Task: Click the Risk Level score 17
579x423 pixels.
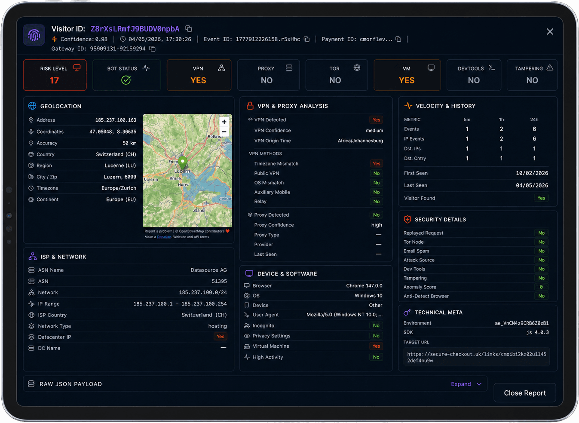Action: [x=54, y=80]
